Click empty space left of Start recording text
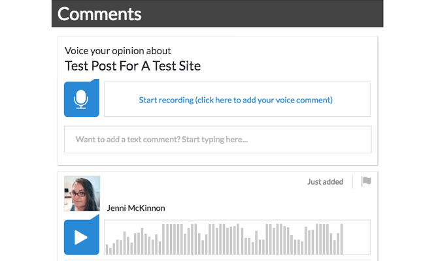Screen dimensions: 438x261 point(121,100)
